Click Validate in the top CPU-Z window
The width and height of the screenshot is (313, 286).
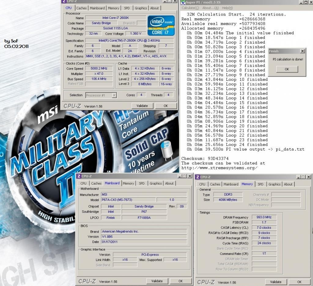(x=142, y=106)
